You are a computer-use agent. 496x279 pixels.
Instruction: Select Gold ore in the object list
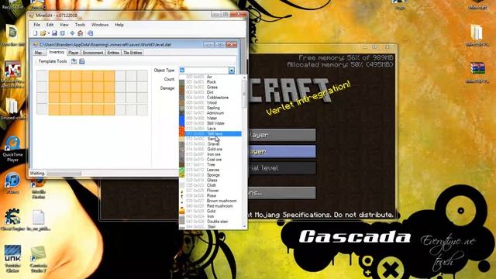tap(210, 149)
